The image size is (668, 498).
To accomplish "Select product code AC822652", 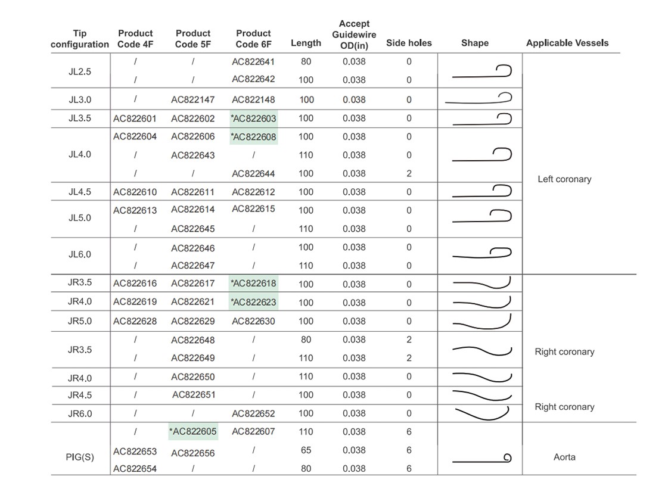I will click(x=253, y=413).
